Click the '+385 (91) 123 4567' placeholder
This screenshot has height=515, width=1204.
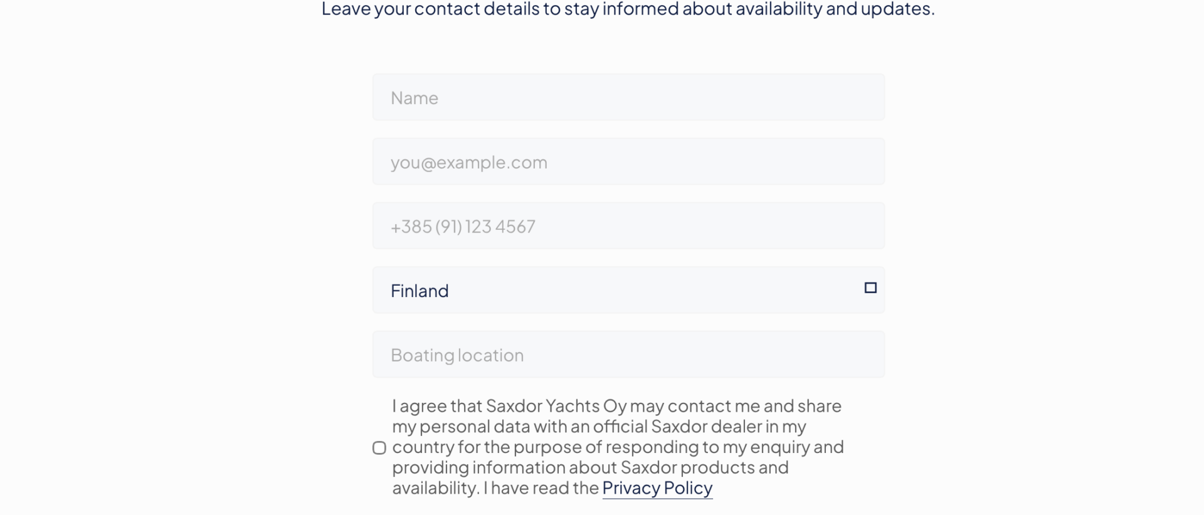pos(463,227)
